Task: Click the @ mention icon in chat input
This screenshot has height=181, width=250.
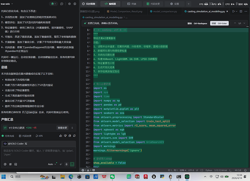Action: click(5, 164)
